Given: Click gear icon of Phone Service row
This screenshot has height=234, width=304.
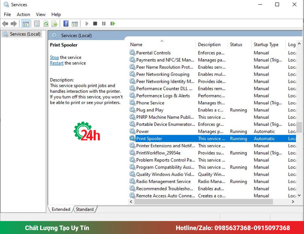Looking at the screenshot, I should [x=133, y=103].
